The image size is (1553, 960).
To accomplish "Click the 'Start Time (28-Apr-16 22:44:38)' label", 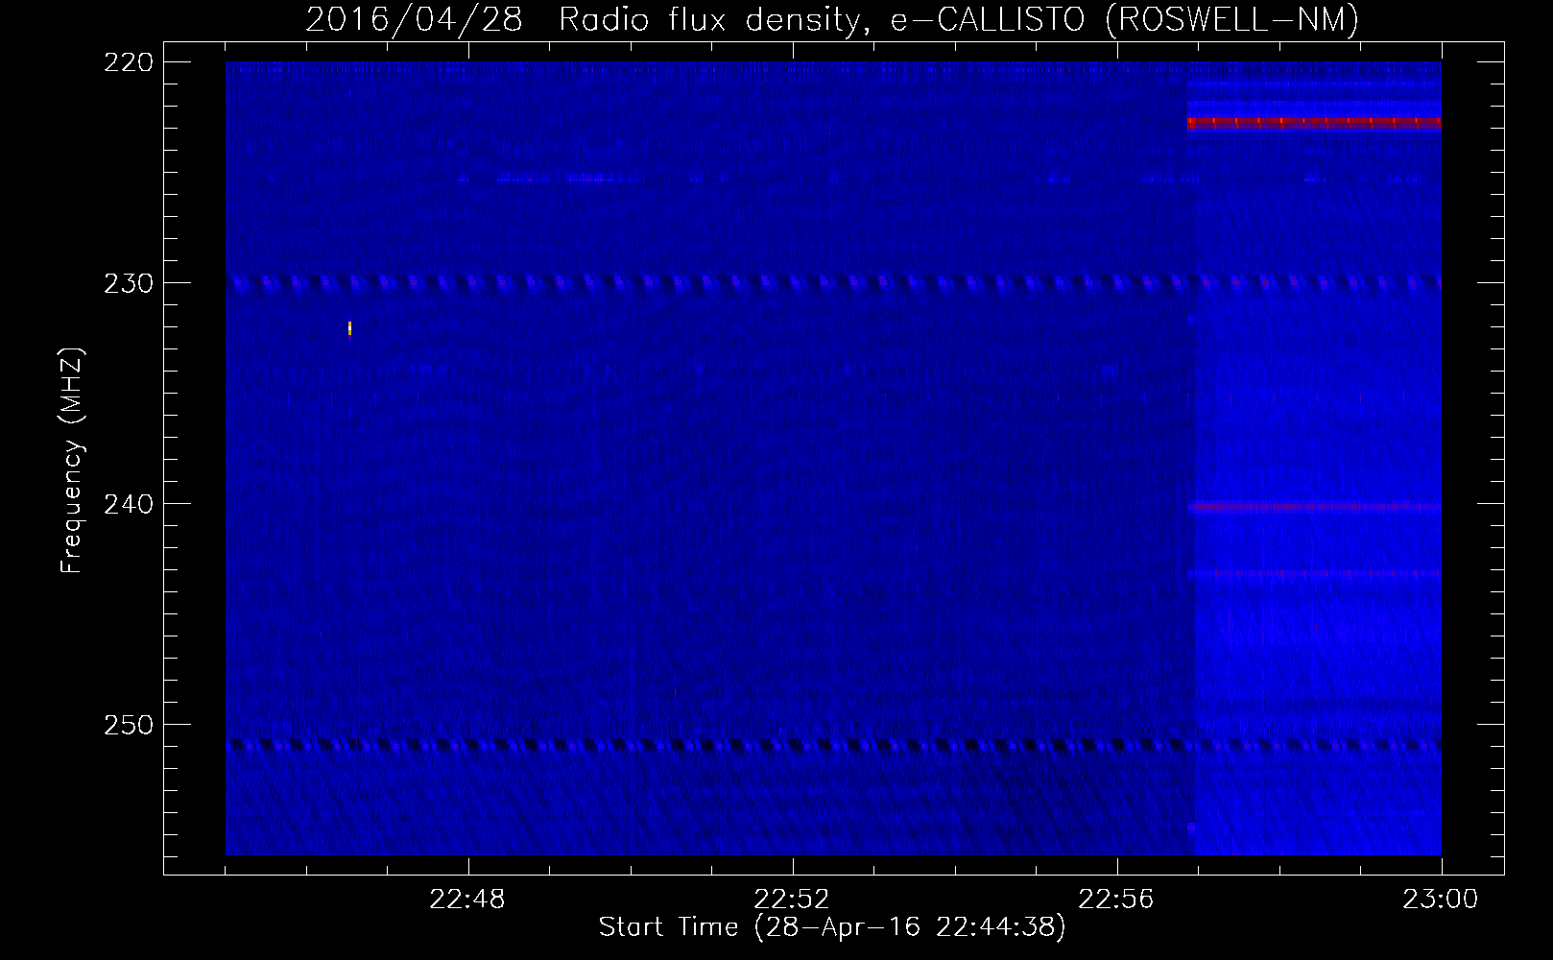I will [x=832, y=927].
